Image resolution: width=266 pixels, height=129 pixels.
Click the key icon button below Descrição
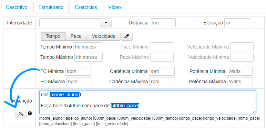pos(21,114)
